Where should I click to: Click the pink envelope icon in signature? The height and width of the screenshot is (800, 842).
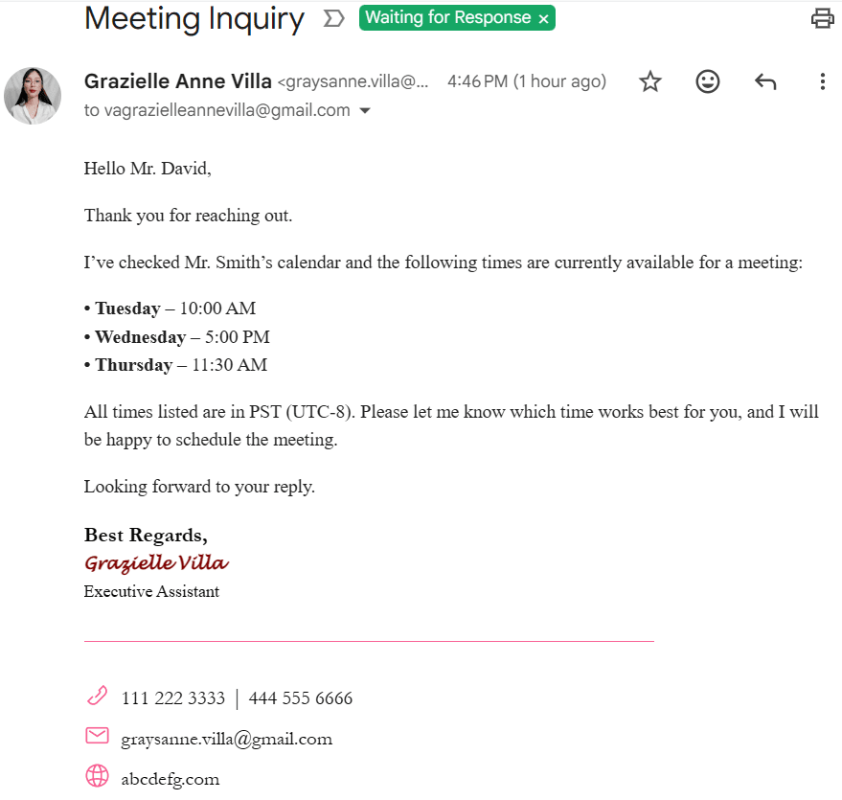click(97, 736)
